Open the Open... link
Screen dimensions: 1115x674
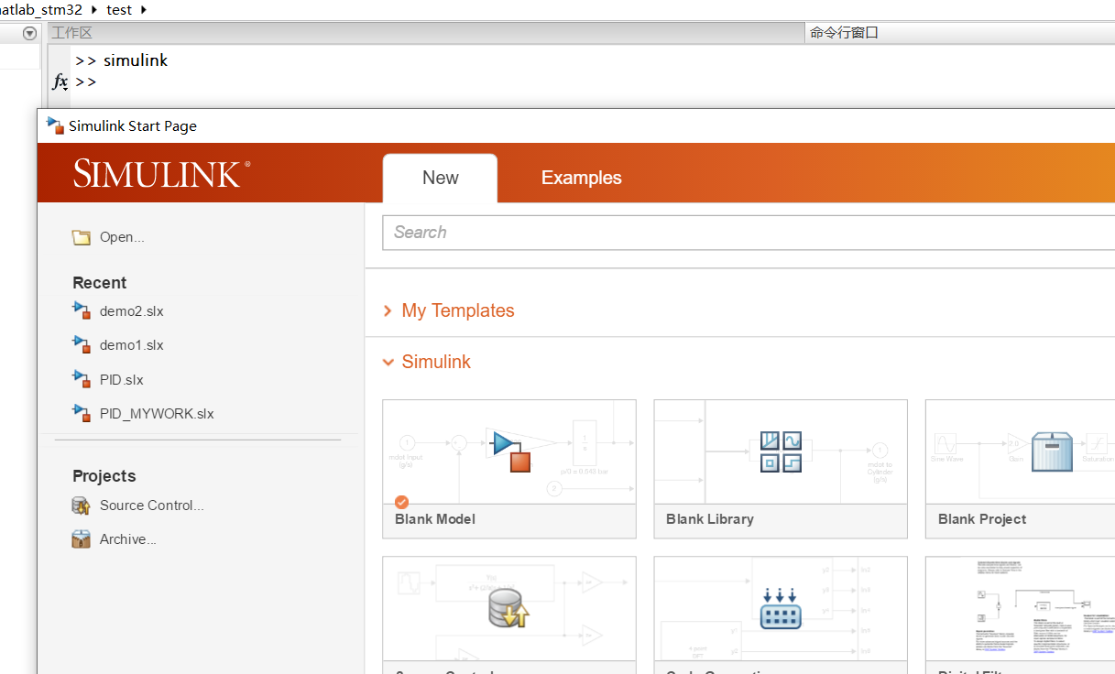(x=122, y=237)
